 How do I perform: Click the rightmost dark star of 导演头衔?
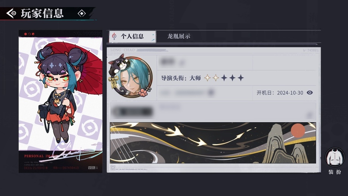240,78
